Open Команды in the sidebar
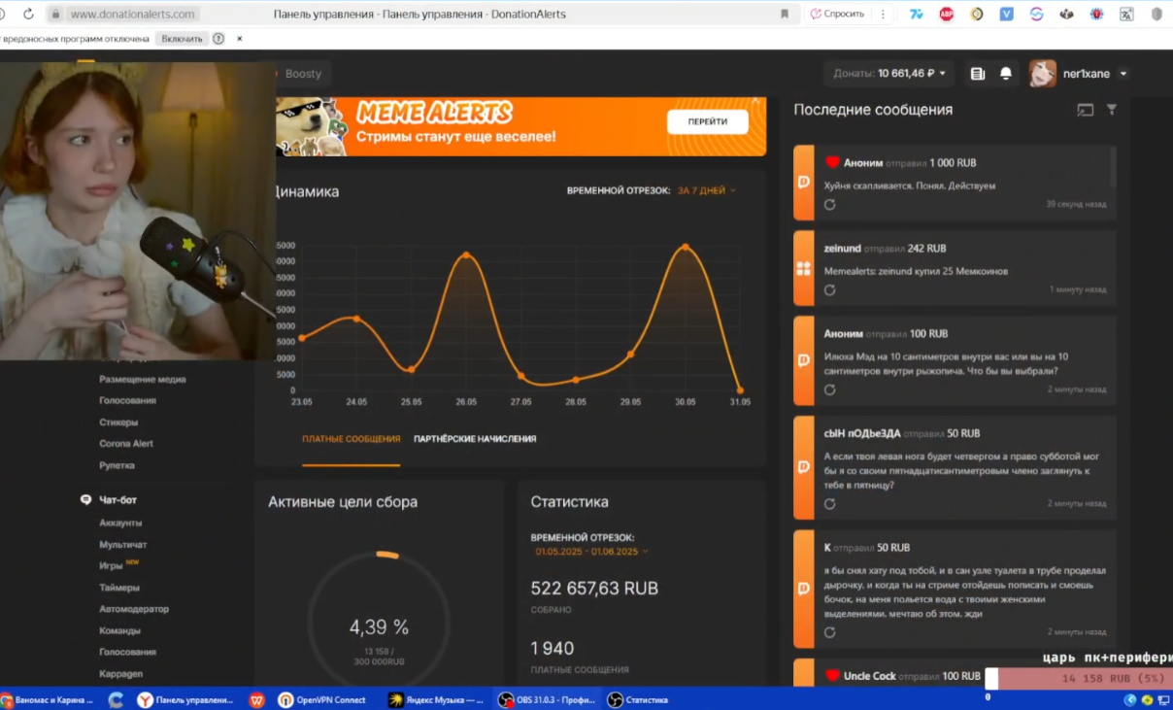 click(x=119, y=630)
